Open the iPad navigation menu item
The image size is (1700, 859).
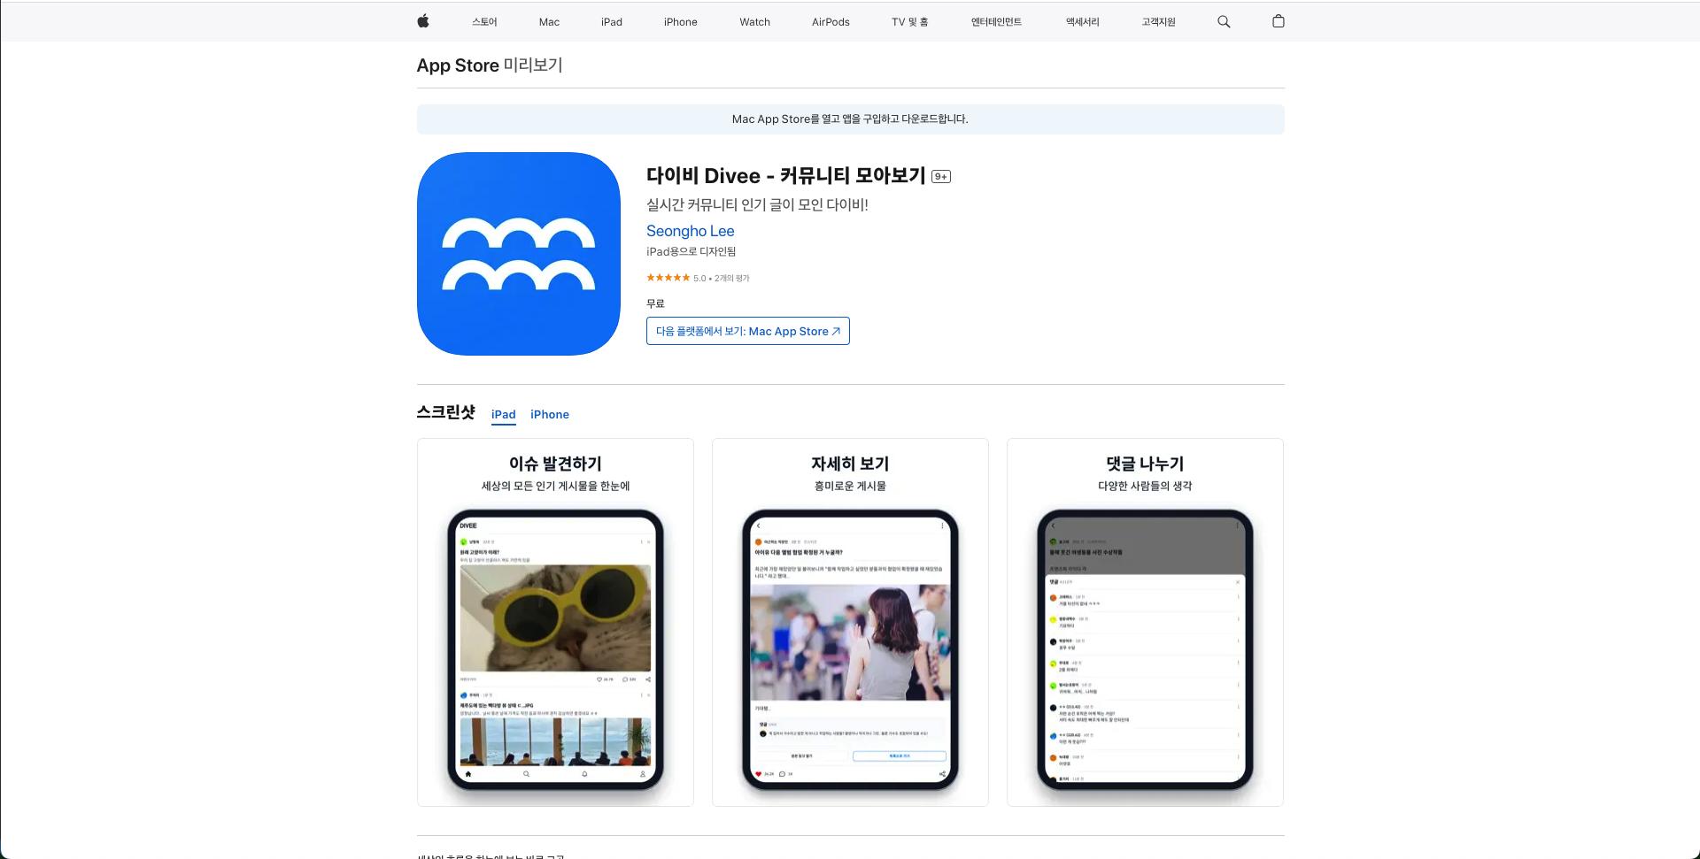click(612, 22)
